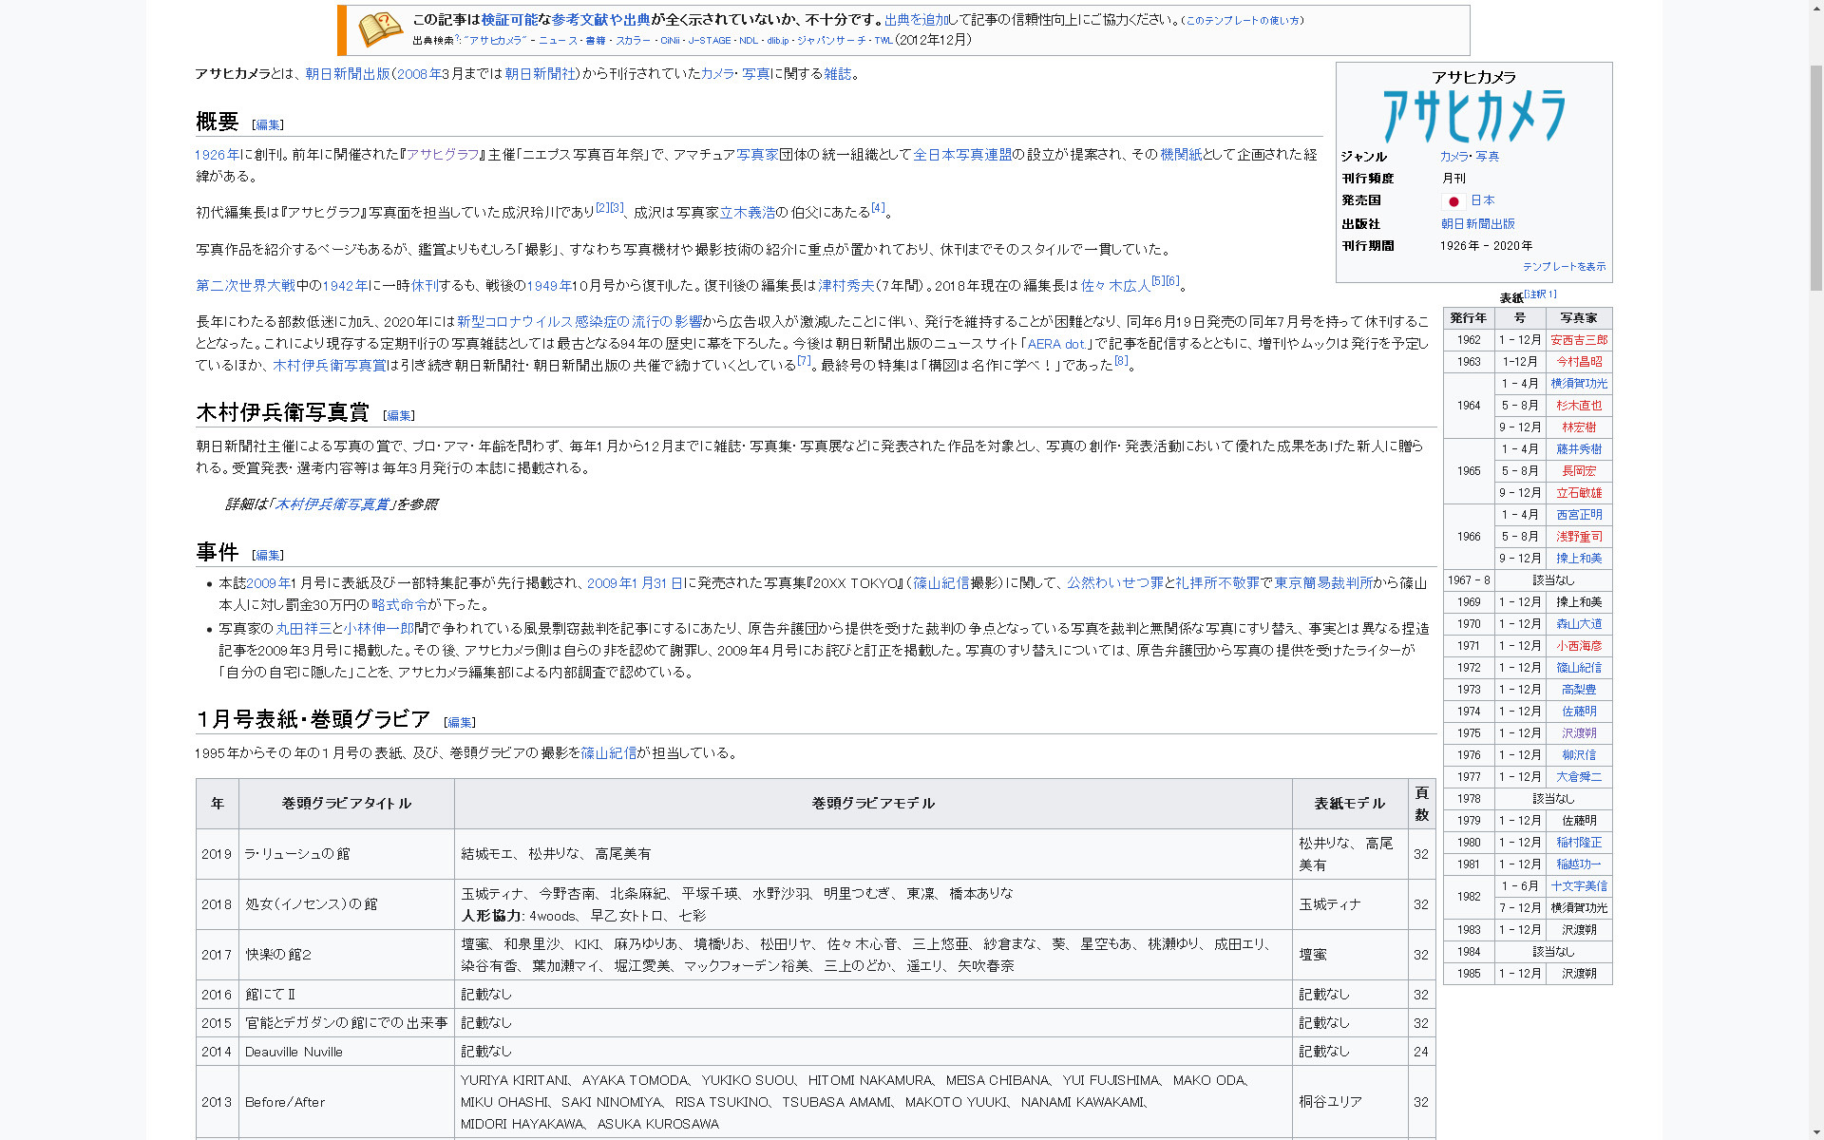Open the 第二次世界大戦 link
1824x1140 pixels.
(x=245, y=286)
